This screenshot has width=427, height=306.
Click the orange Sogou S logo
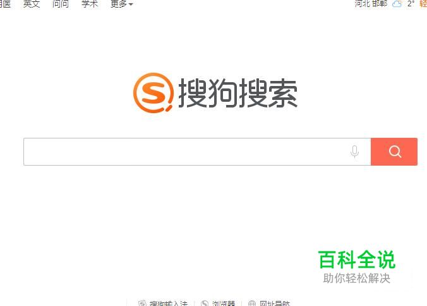153,93
